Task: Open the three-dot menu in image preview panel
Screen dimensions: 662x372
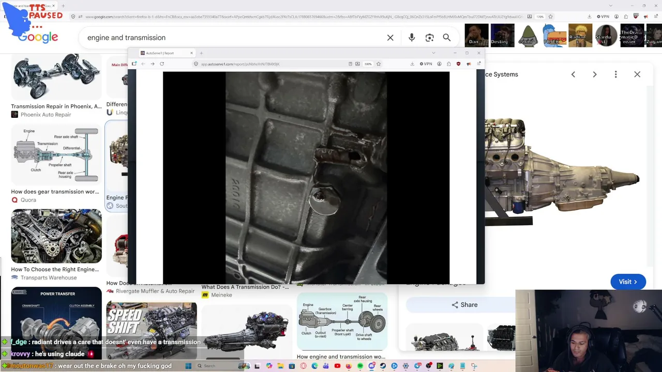Action: (x=615, y=74)
